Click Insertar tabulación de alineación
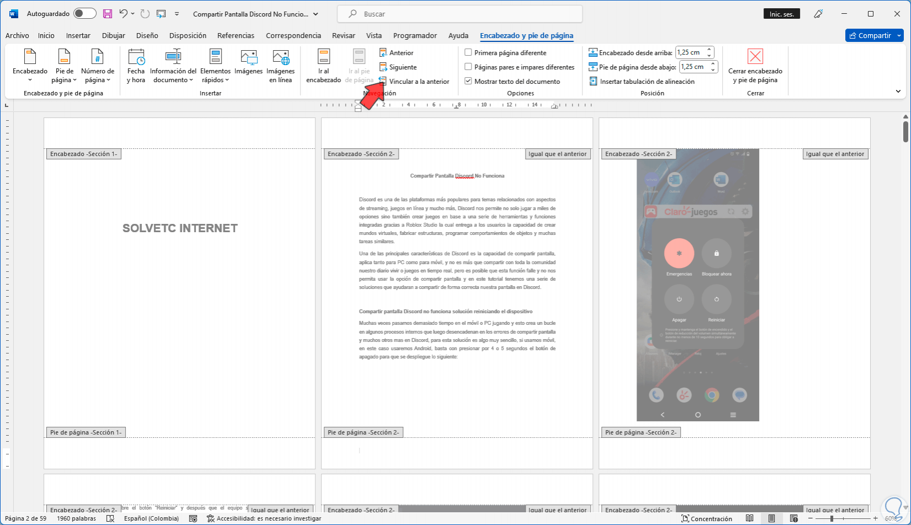The width and height of the screenshot is (911, 525). 642,82
